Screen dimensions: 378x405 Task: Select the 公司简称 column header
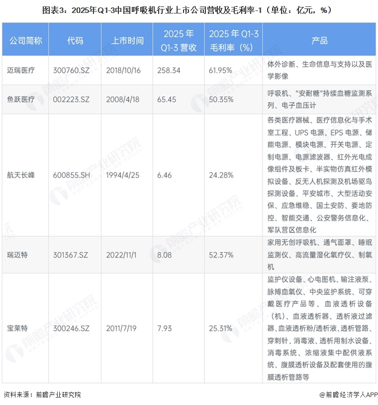[x=25, y=40]
